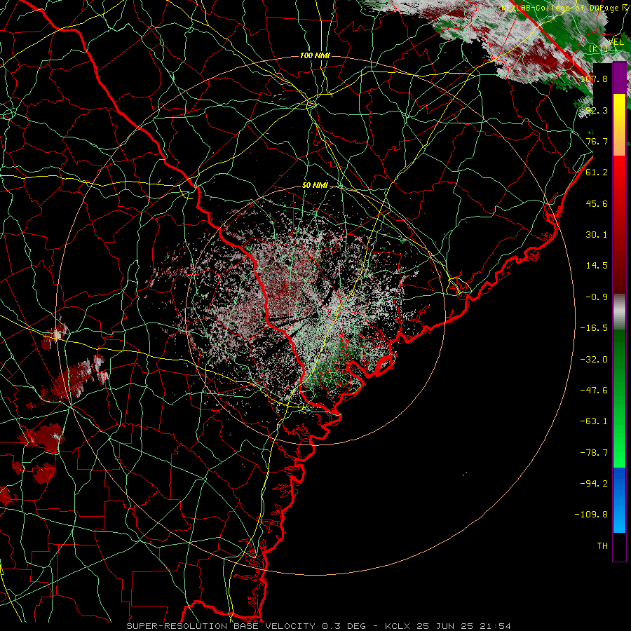Click the 107.8 knot legend value
Viewport: 631px width, 631px height.
[x=594, y=79]
